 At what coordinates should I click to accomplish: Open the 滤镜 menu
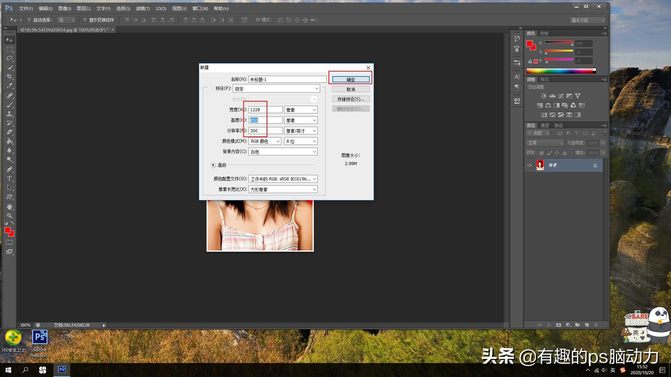[143, 8]
